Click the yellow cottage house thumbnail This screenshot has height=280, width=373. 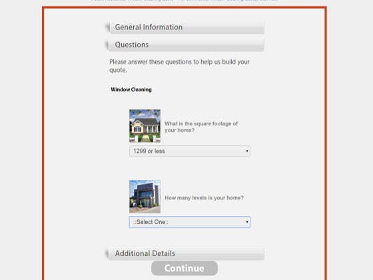coord(145,126)
